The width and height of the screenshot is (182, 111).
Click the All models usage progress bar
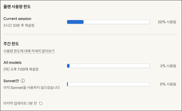(108, 66)
